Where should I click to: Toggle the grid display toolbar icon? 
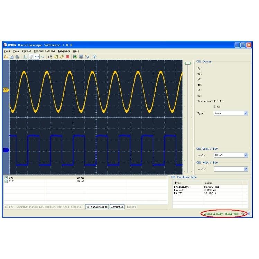click(x=31, y=57)
